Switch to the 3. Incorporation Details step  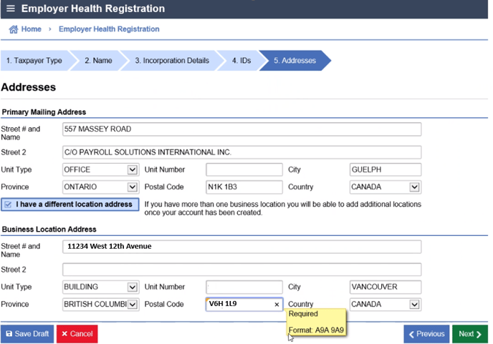point(171,61)
